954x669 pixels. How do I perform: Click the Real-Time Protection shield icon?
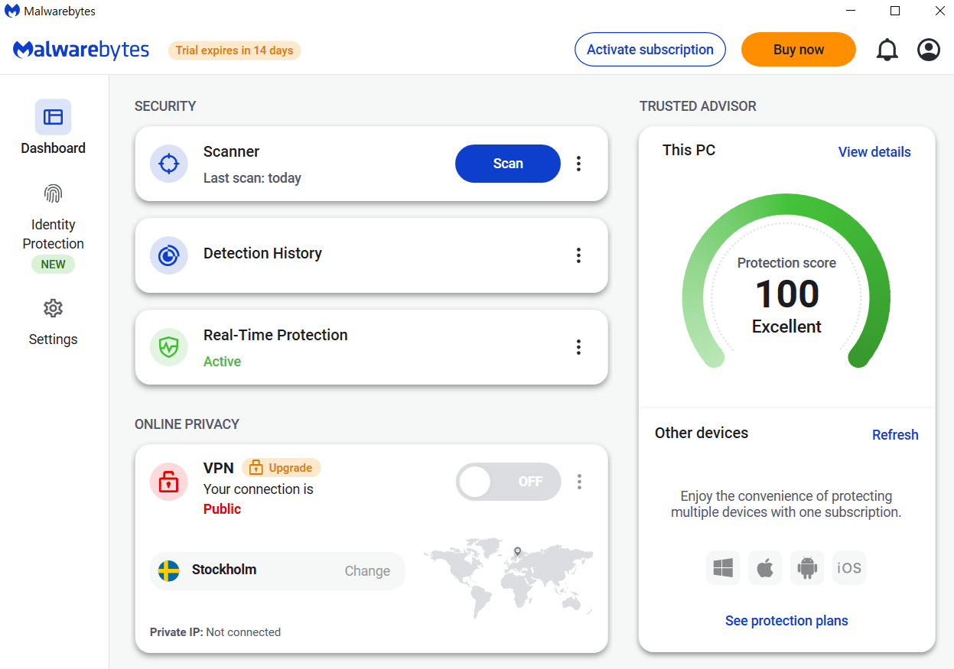(168, 347)
